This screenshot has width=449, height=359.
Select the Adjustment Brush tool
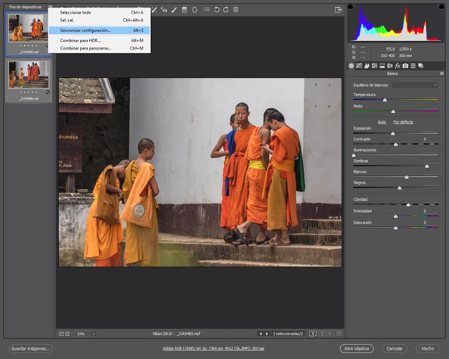[174, 10]
